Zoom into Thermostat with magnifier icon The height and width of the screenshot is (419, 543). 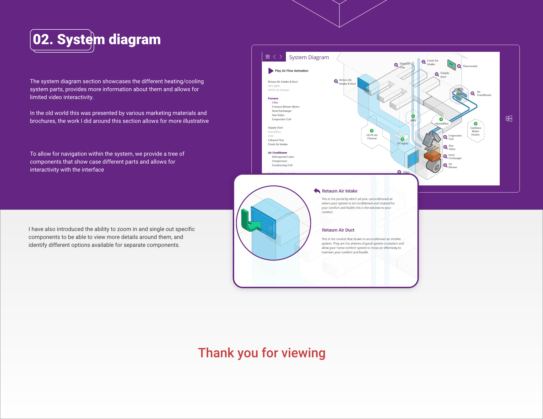tap(459, 66)
